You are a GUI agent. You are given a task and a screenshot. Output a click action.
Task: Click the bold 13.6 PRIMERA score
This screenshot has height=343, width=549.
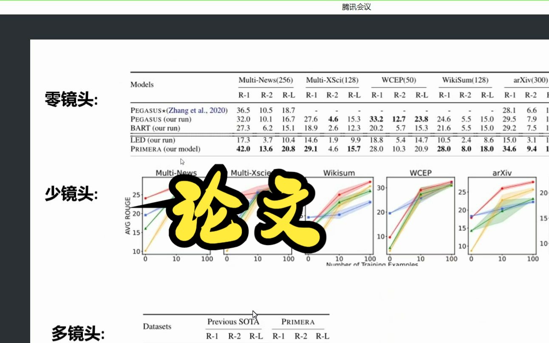(266, 149)
